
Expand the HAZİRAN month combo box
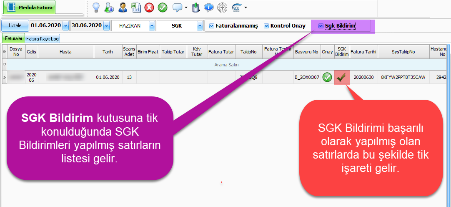point(152,26)
